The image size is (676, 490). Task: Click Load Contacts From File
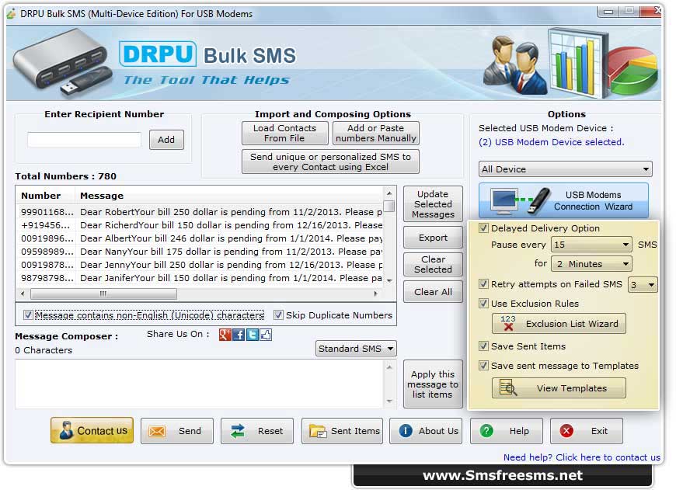point(284,132)
